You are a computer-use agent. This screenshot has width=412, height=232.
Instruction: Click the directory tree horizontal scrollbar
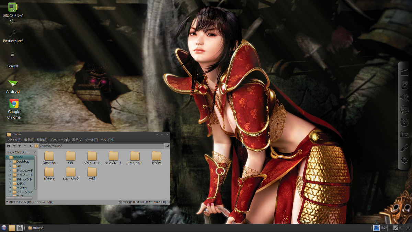[x=20, y=198]
